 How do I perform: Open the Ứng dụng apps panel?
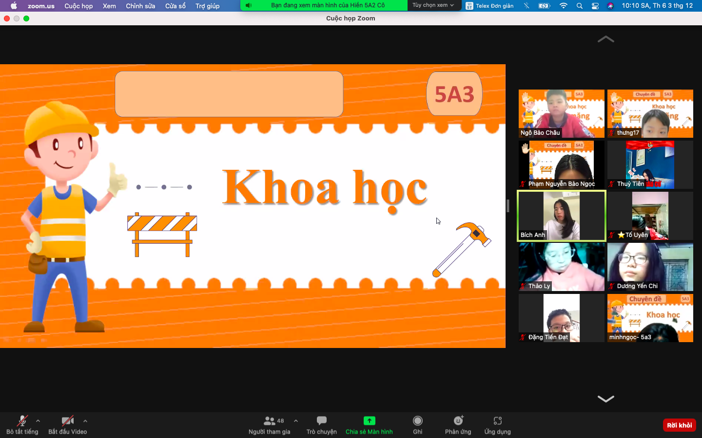point(497,424)
